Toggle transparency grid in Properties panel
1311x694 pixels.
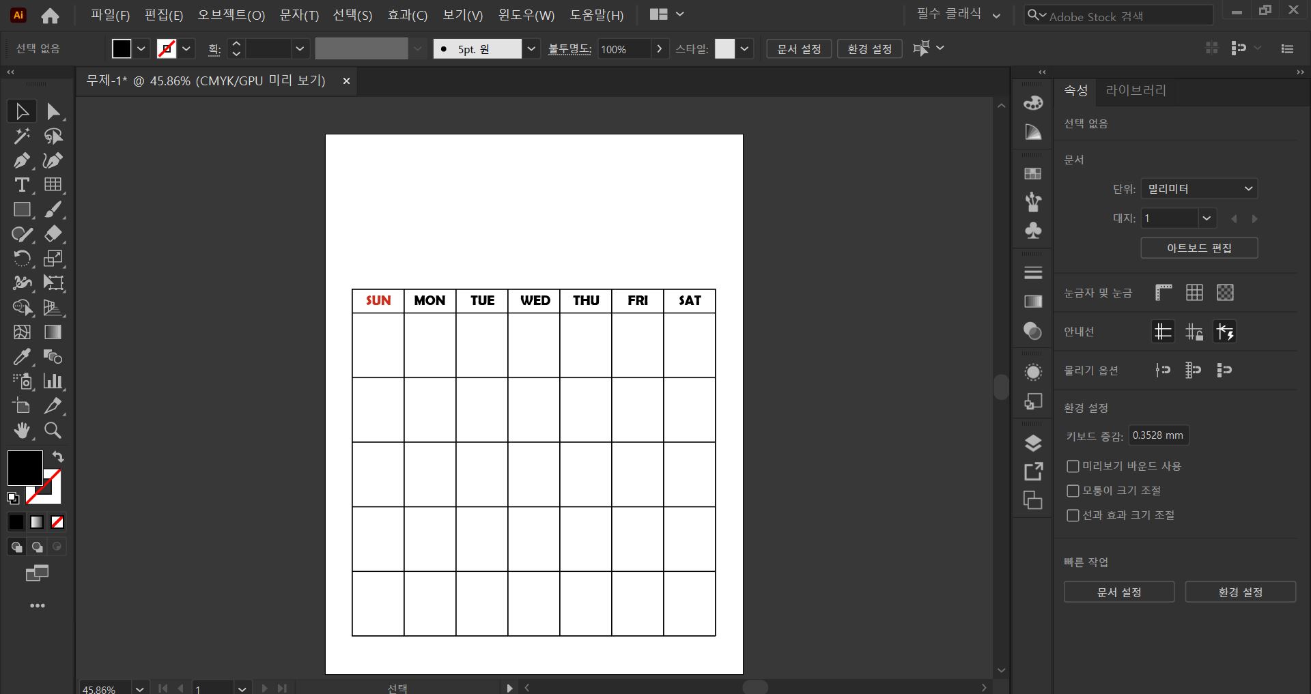click(1225, 293)
